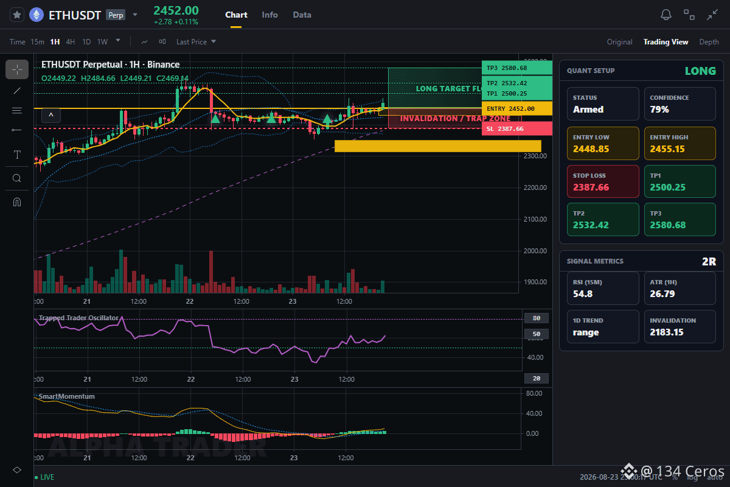Select the Time line view
Image resolution: width=730 pixels, height=487 pixels.
point(18,42)
